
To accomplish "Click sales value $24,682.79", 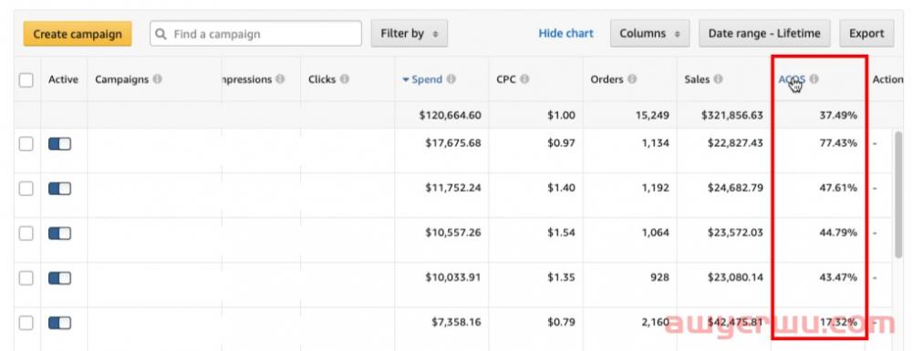I will click(735, 188).
